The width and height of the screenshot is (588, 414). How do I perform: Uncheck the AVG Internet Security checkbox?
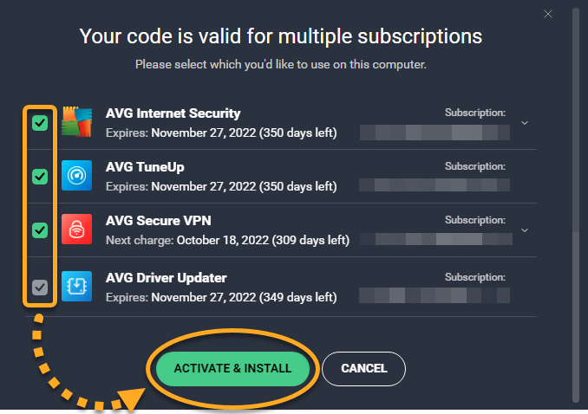40,123
